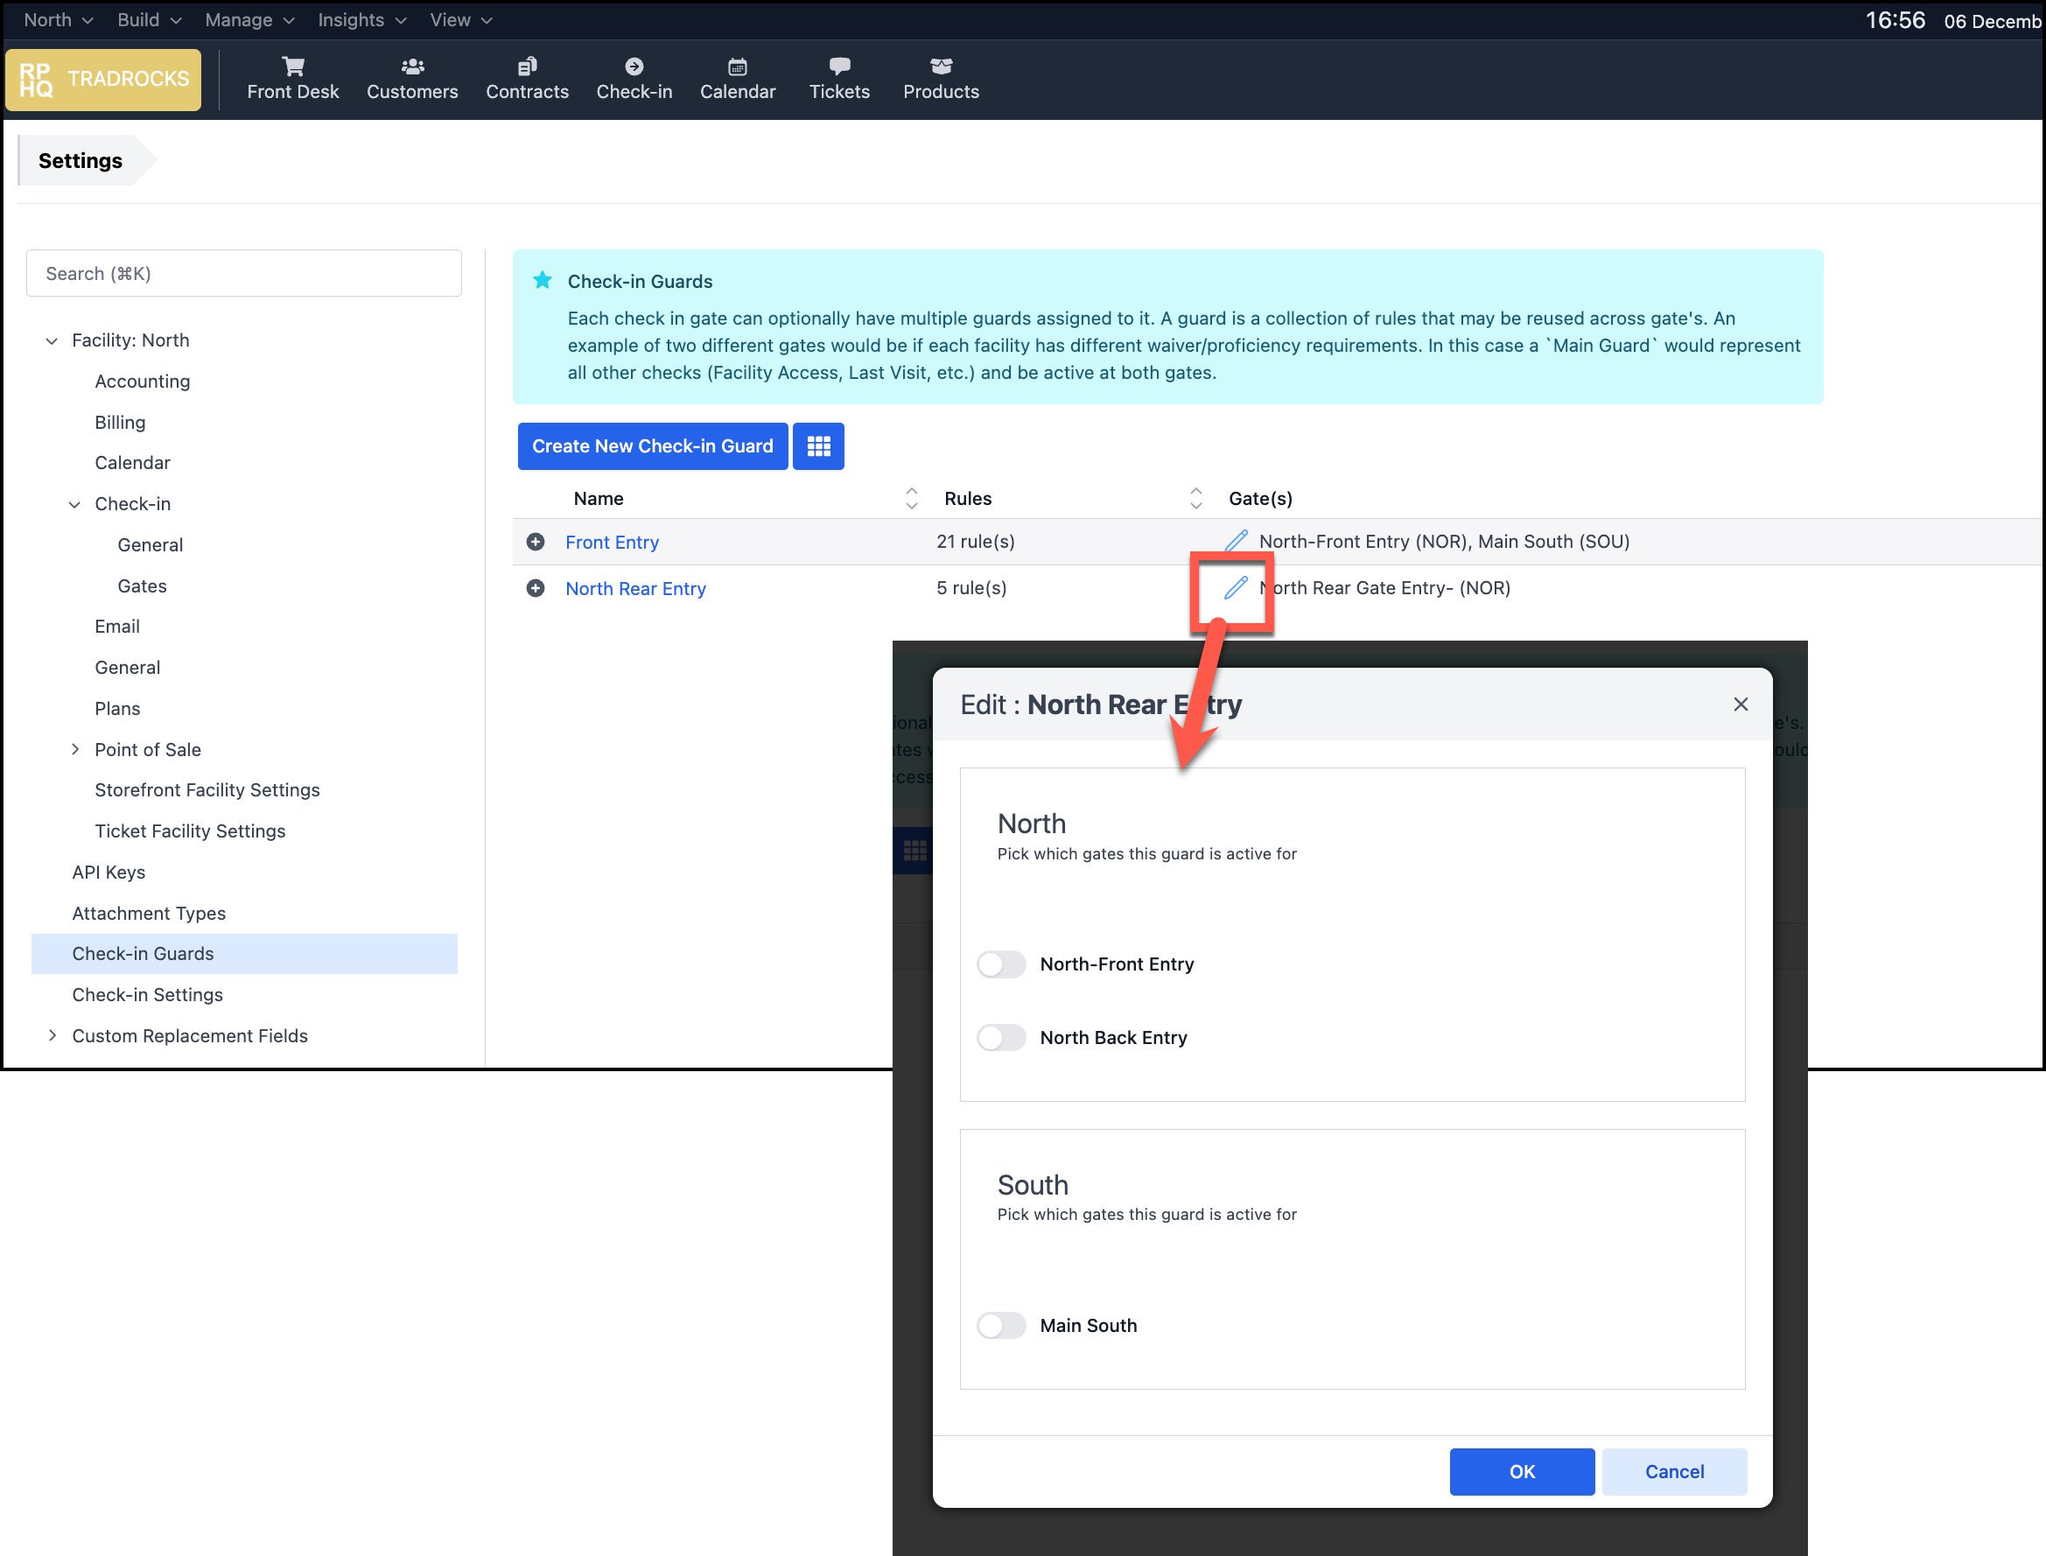Turn on Main South gate switch
Viewport: 2046px width, 1556px height.
[x=1001, y=1325]
